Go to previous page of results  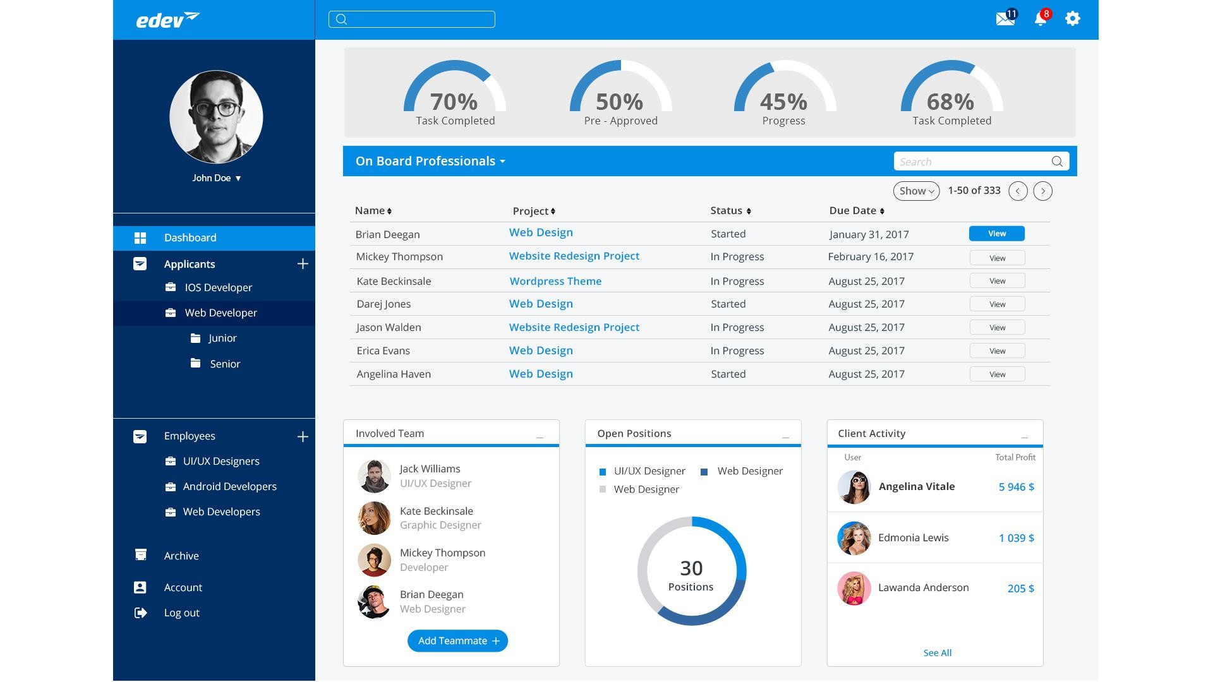tap(1017, 191)
